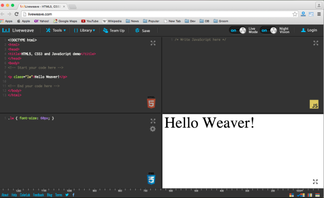
Task: Bookmark the page with star icon
Action: click(295, 14)
